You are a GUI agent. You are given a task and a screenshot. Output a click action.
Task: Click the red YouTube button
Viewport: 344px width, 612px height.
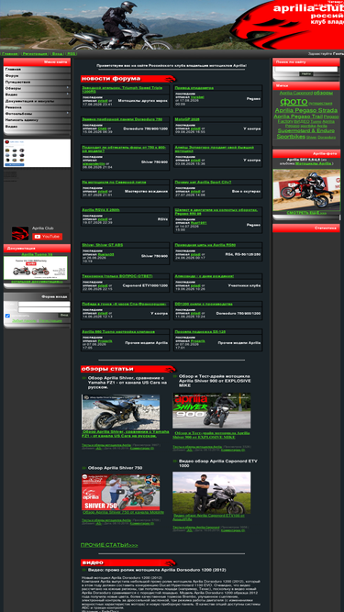[x=47, y=237]
